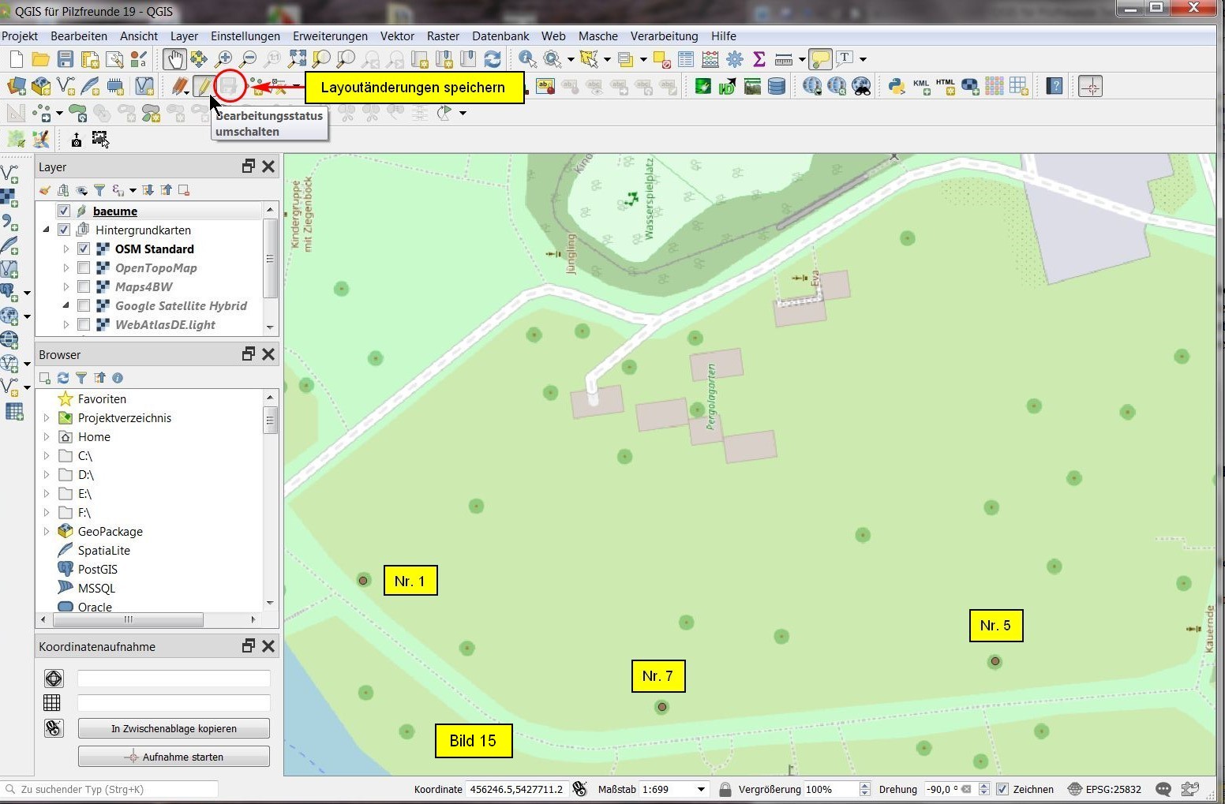Image resolution: width=1225 pixels, height=804 pixels.
Task: Click the Koordinate input field
Action: [516, 789]
